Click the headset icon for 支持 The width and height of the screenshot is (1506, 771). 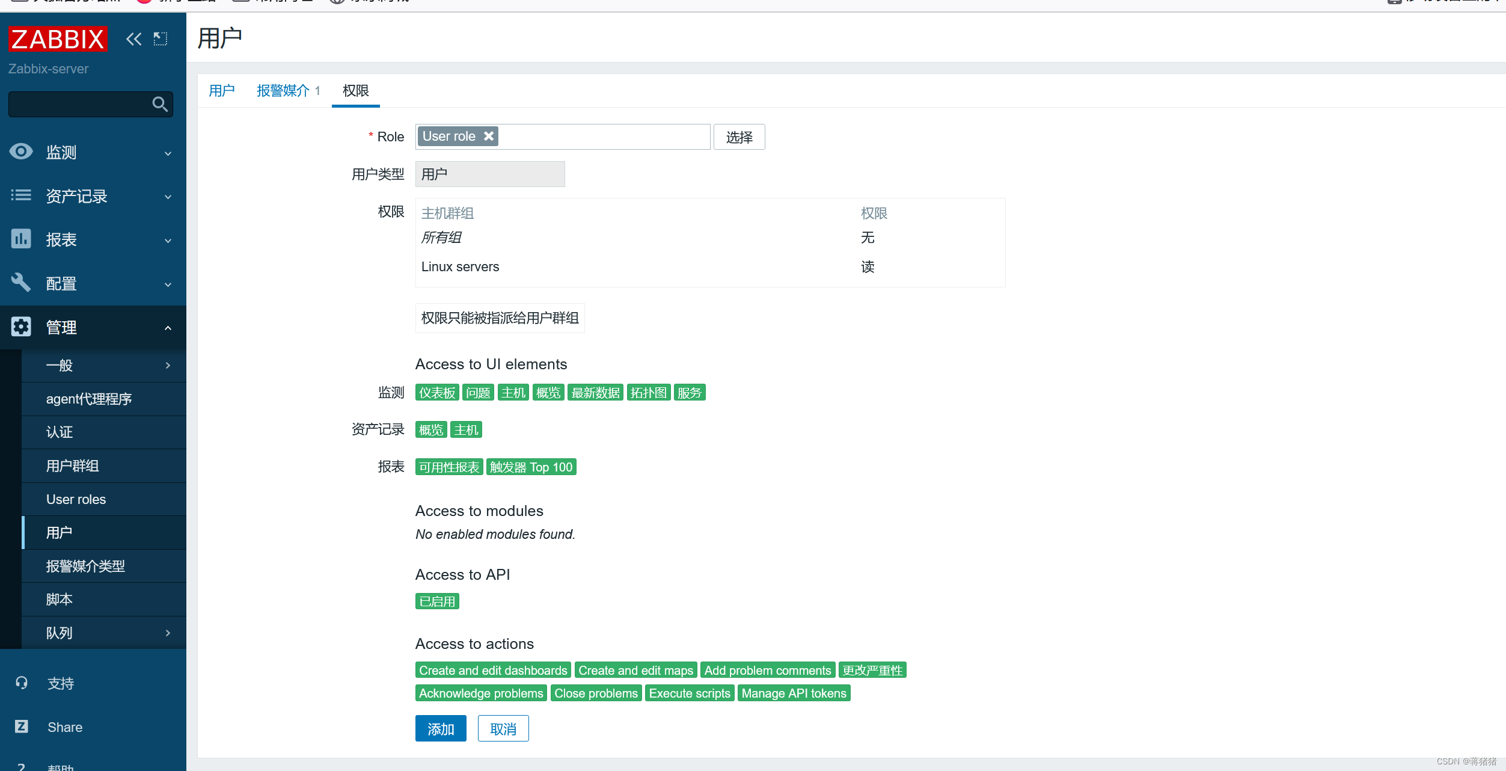(22, 683)
